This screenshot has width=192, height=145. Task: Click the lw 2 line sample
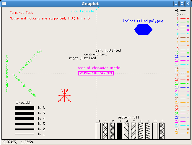(x=25, y=129)
